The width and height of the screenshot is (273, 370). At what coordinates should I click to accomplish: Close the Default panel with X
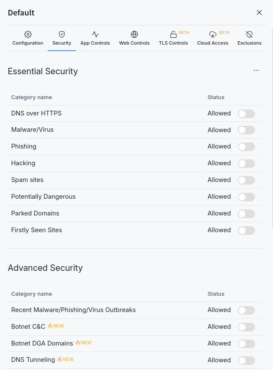[259, 12]
